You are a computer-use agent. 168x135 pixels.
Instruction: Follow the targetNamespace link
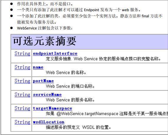click(x=52, y=109)
